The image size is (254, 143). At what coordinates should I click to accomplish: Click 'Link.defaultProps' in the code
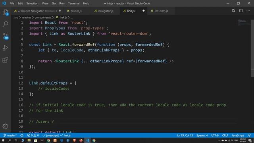48,83
